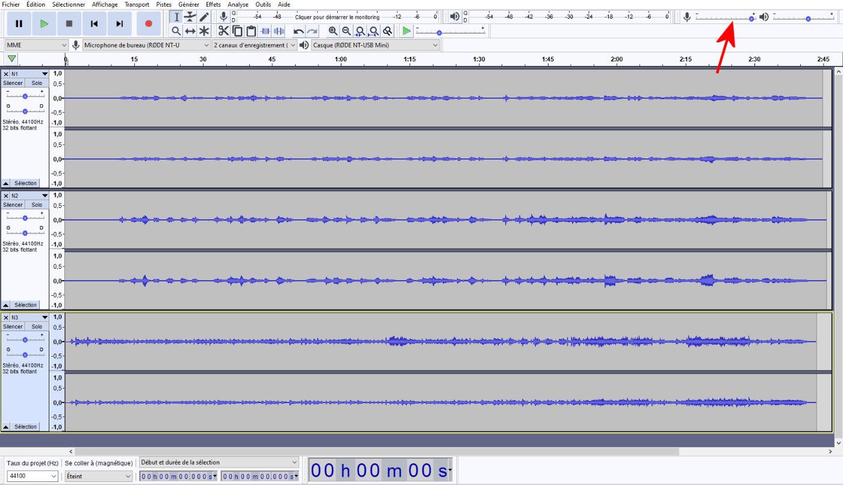Open the Générer menu

[x=189, y=4]
